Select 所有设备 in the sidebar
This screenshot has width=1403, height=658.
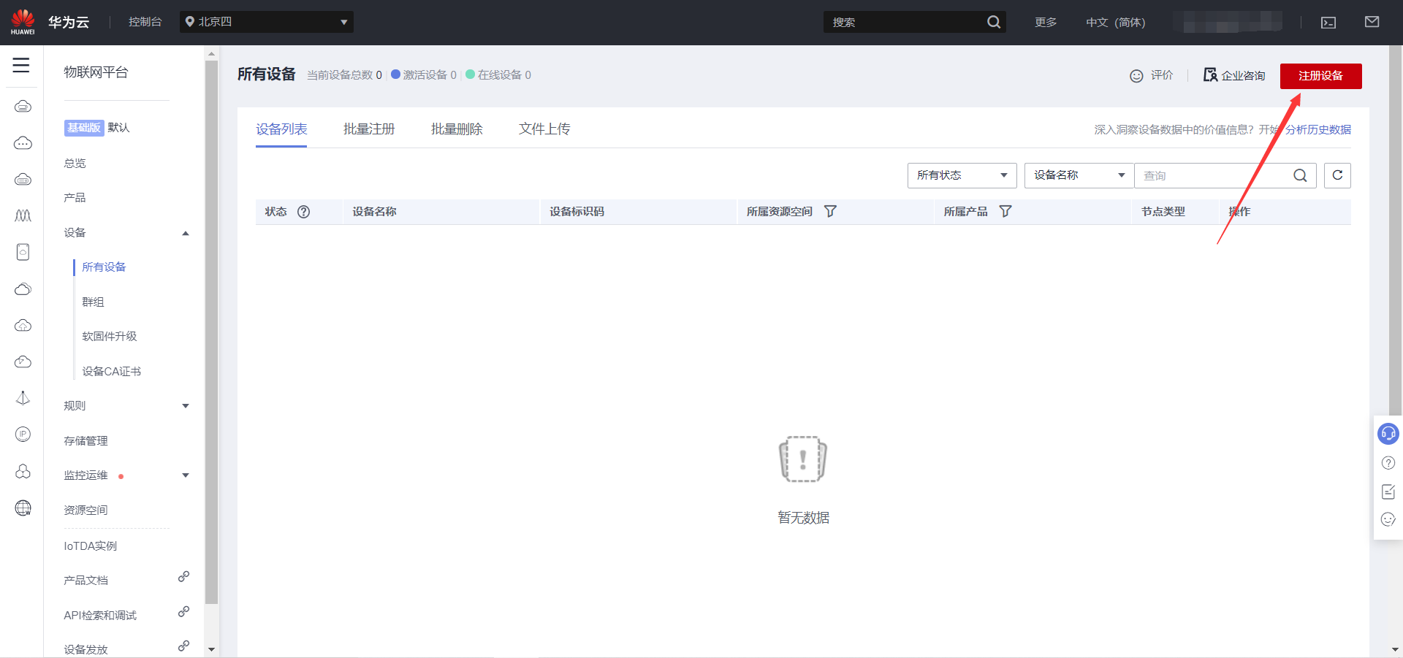click(104, 267)
